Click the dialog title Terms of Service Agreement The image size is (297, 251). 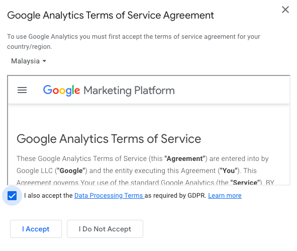pyautogui.click(x=111, y=15)
